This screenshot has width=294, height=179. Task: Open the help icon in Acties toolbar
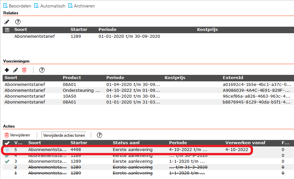[x=100, y=135]
